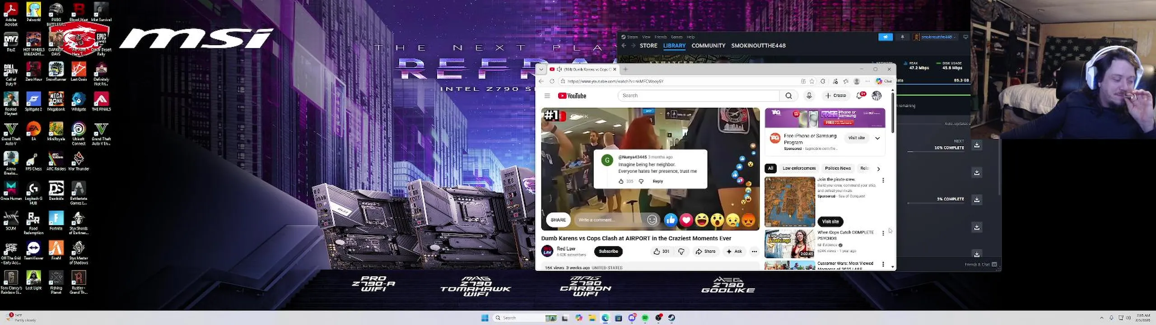This screenshot has height=325, width=1156.
Task: Click the browser back arrow
Action: 541,81
